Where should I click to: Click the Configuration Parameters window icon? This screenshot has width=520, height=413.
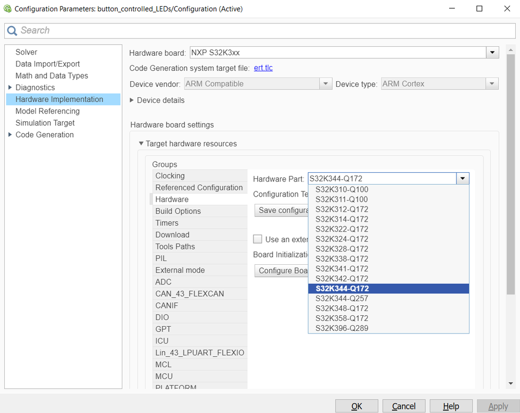click(7, 9)
